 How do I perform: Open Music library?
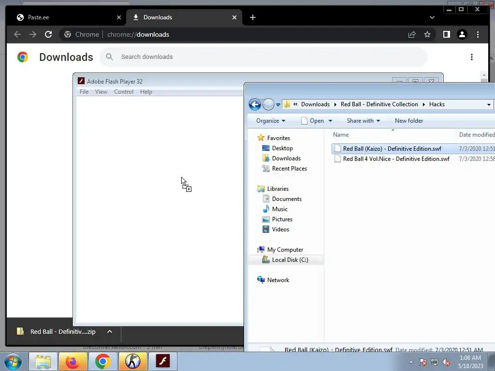(x=280, y=209)
